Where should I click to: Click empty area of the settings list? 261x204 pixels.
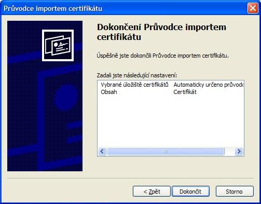(x=170, y=121)
